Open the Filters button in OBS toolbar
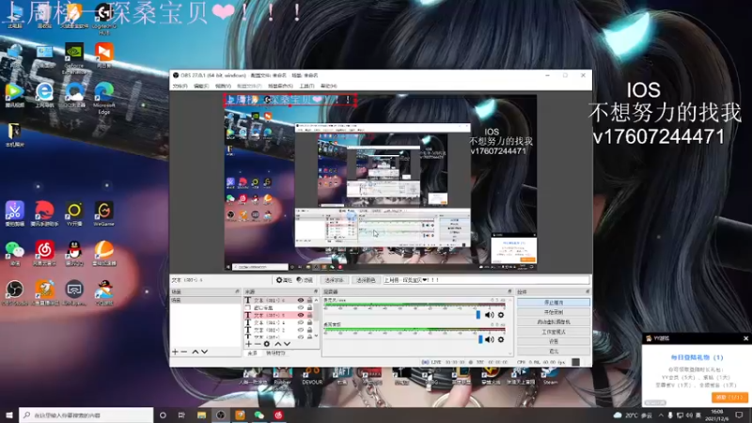 click(x=305, y=280)
